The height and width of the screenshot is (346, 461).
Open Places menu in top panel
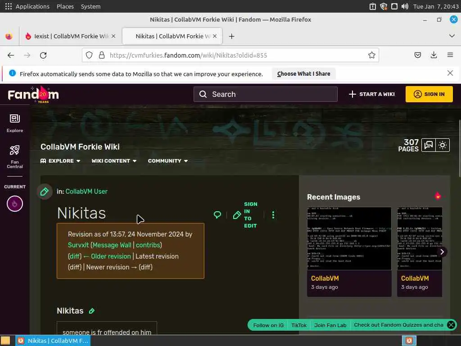point(65,6)
